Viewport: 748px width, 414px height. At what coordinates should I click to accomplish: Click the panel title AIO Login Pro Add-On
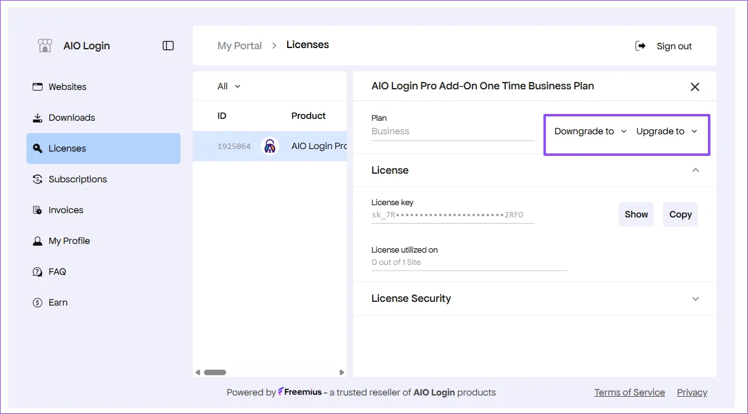482,86
